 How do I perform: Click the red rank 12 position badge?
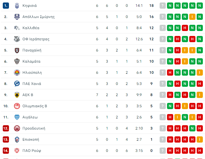(x=6, y=128)
